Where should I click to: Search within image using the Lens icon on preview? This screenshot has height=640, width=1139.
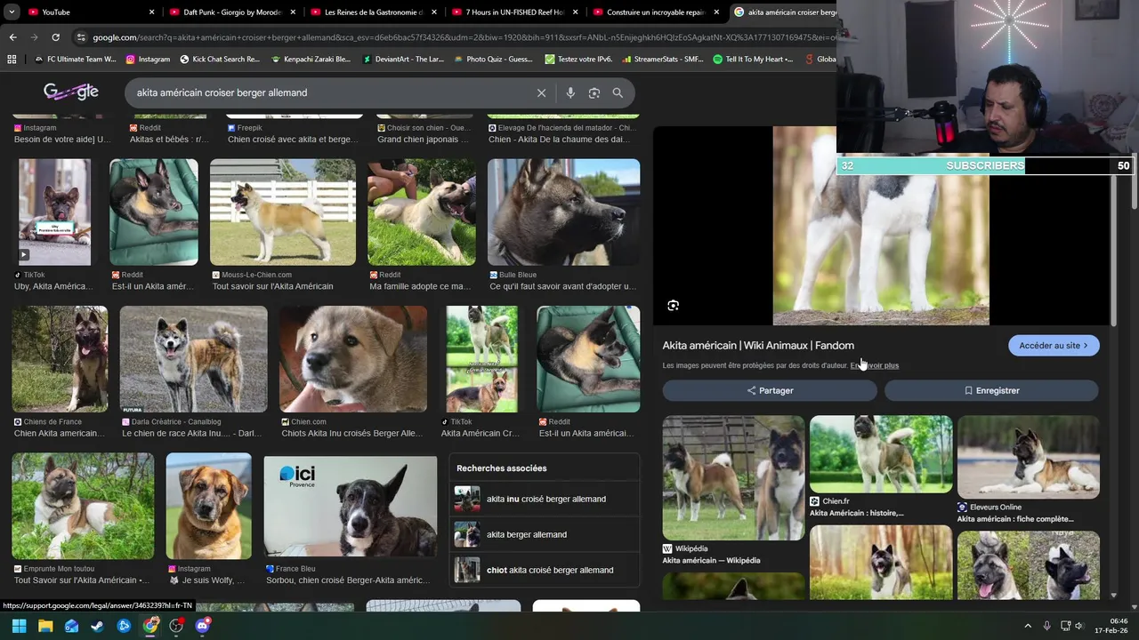point(674,306)
